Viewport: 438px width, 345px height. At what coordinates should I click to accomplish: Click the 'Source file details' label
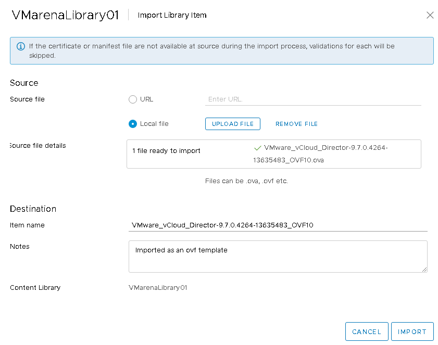click(x=37, y=145)
